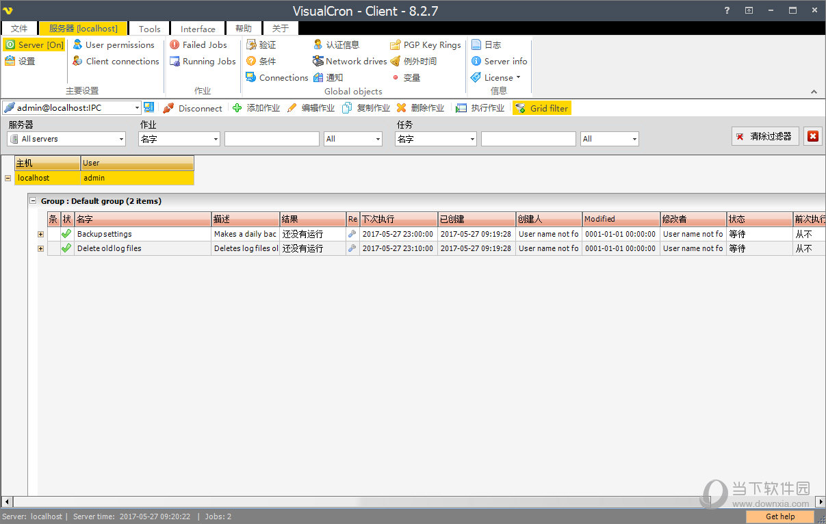Show Failed Jobs
This screenshot has width=826, height=524.
[198, 45]
